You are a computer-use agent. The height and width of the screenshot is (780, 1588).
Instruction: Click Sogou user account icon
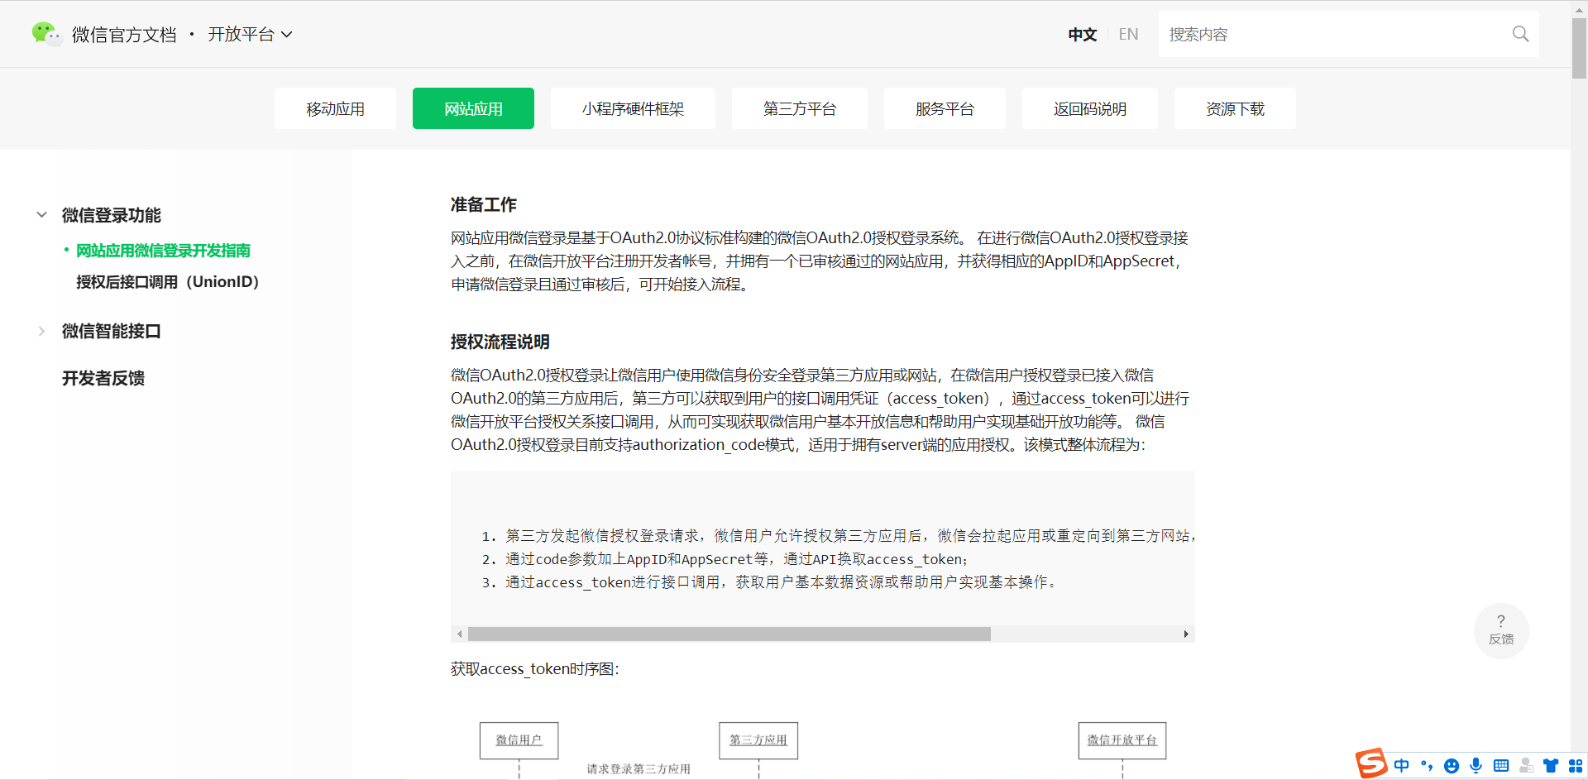[x=1526, y=765]
